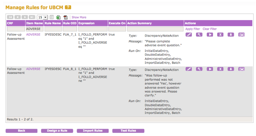Select the FUA_7_1 rule OID text
Image resolution: width=256 pixels, height=136 pixels.
[x=70, y=35]
